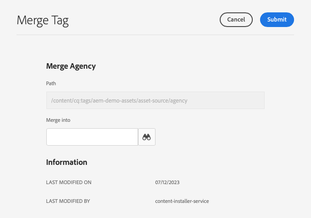This screenshot has width=311, height=218.
Task: Select the Merge Agency heading
Action: tap(71, 66)
